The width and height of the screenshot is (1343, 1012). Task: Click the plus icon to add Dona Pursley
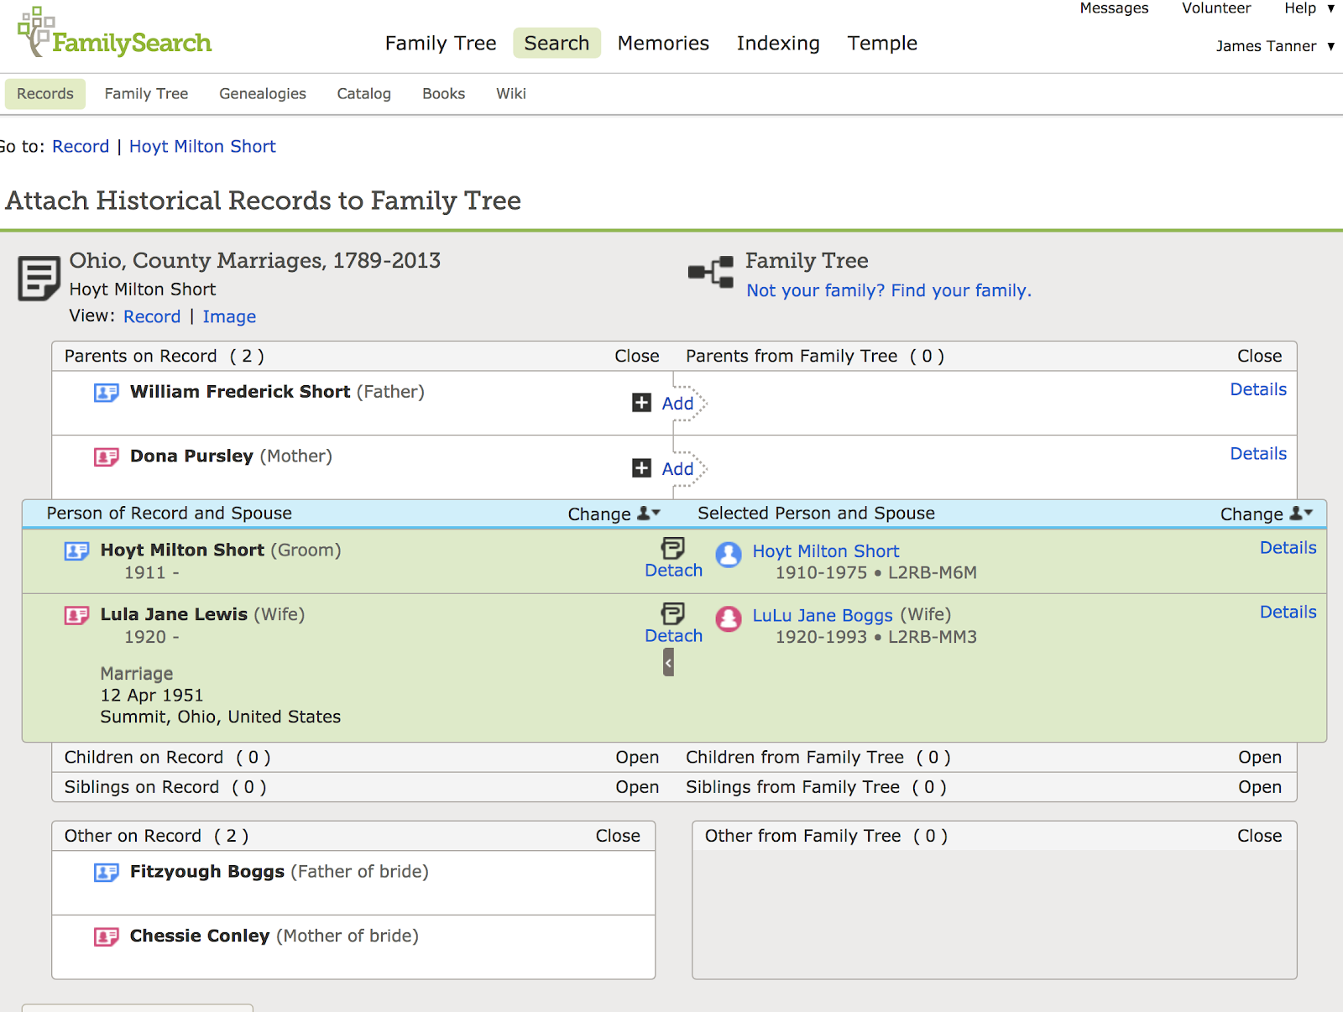click(641, 468)
